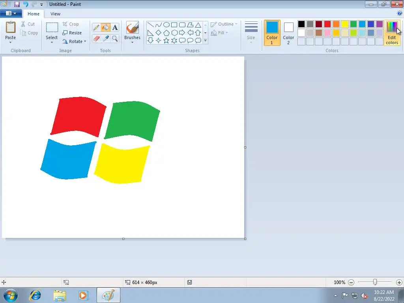Viewport: 404px width, 303px height.
Task: Choose the Polygon shape
Action: (190, 25)
